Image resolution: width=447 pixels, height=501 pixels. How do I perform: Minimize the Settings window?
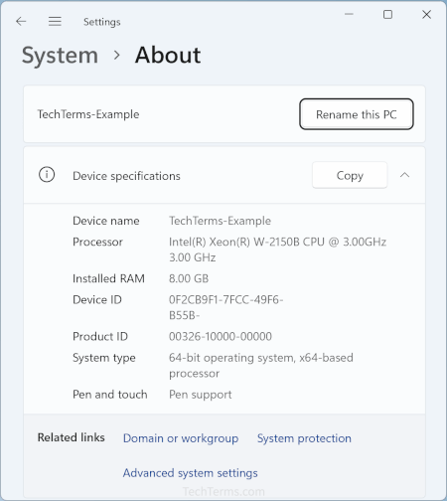[349, 14]
